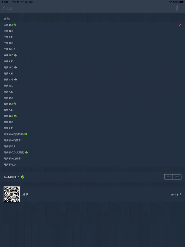The height and width of the screenshot is (247, 185).
Task: Choose 板胡 D,A tuning
Action: click(x=92, y=104)
